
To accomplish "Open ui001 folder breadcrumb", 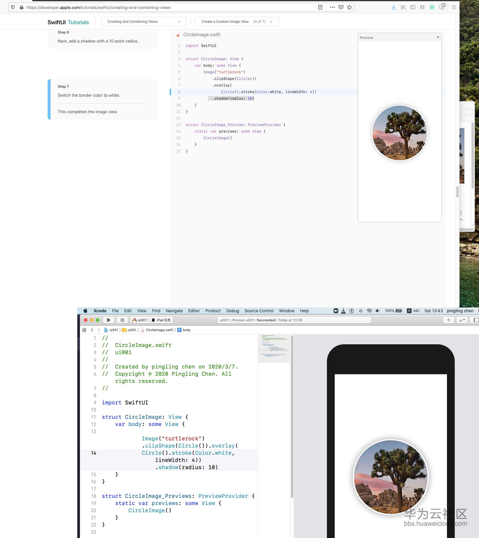I will point(129,330).
